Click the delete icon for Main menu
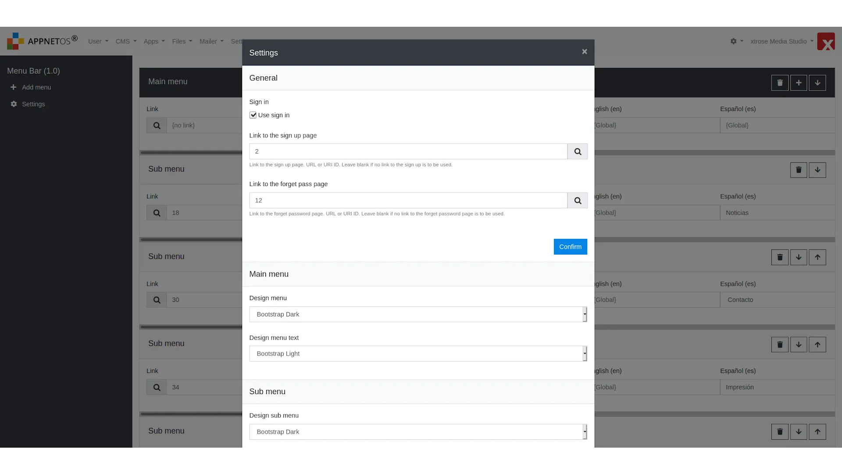842x474 pixels. [x=780, y=82]
